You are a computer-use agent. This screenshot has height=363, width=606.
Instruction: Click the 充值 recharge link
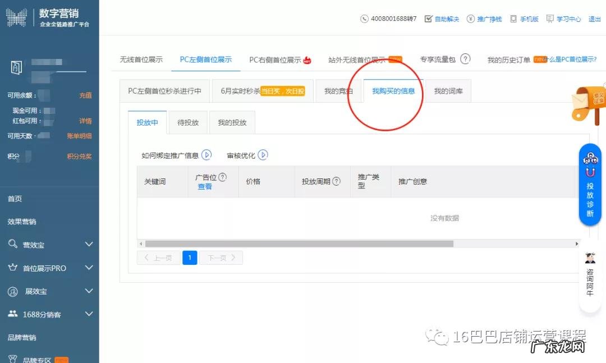pyautogui.click(x=86, y=95)
